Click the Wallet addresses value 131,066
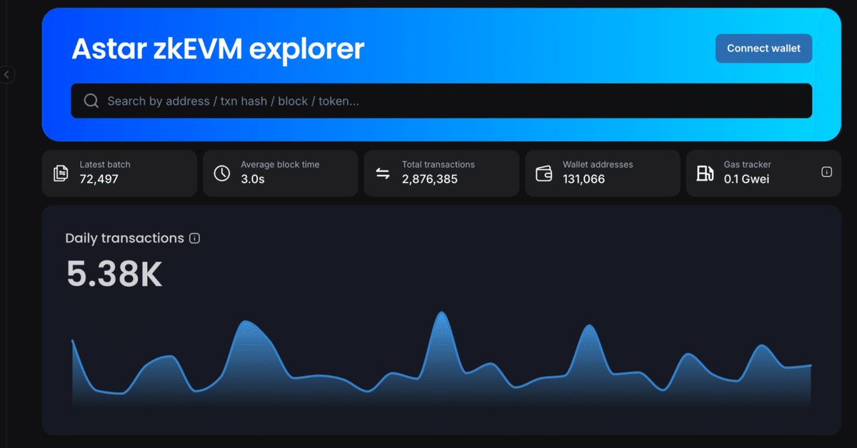 583,179
